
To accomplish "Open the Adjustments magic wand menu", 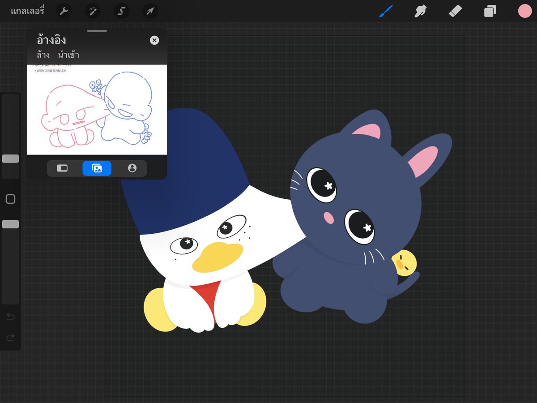I will click(93, 11).
